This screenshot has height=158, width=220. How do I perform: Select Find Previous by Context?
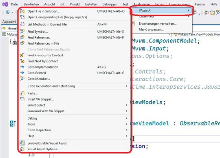(74, 55)
